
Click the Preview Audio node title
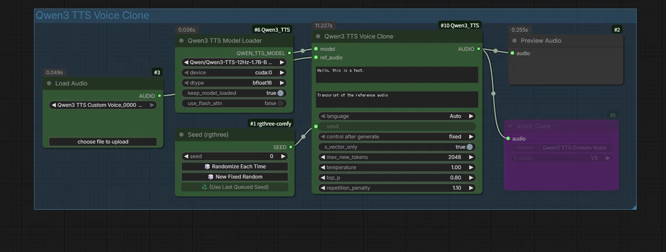541,41
